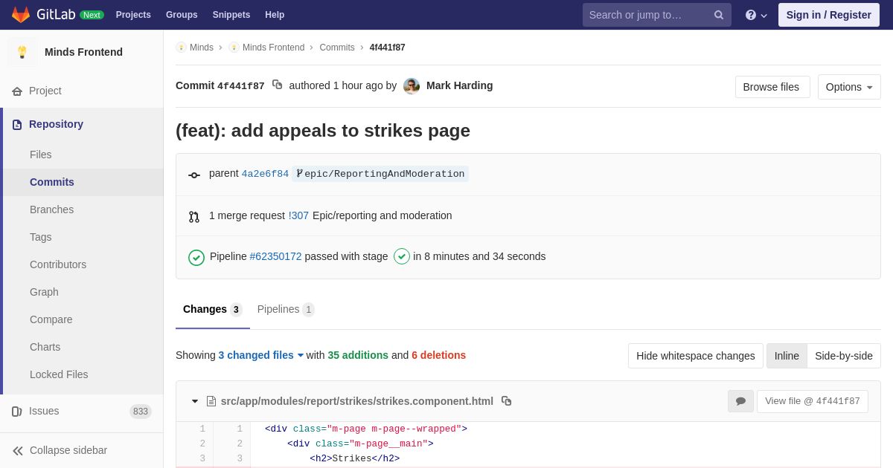The height and width of the screenshot is (468, 893).
Task: Click the GitLab fox logo
Action: [x=21, y=15]
